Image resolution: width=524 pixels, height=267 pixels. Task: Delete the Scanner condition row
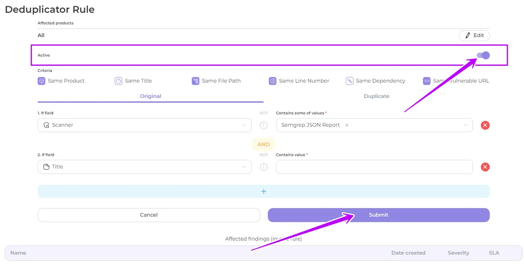[x=485, y=125]
